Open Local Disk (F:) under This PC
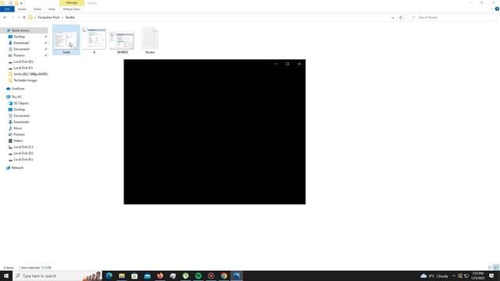Screen dimensions: 500x281 pos(23,159)
